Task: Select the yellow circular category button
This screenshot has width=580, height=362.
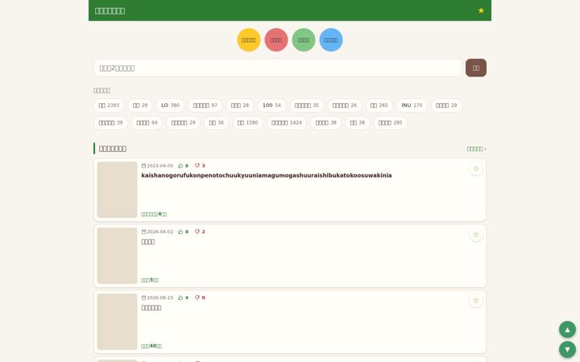Action: point(249,40)
